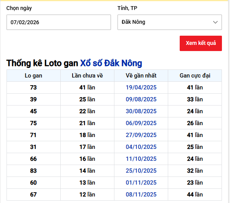Click the dropdown chevron arrow for Tỉnh, TP
Viewport: 230px width, 203px height.
pyautogui.click(x=215, y=22)
